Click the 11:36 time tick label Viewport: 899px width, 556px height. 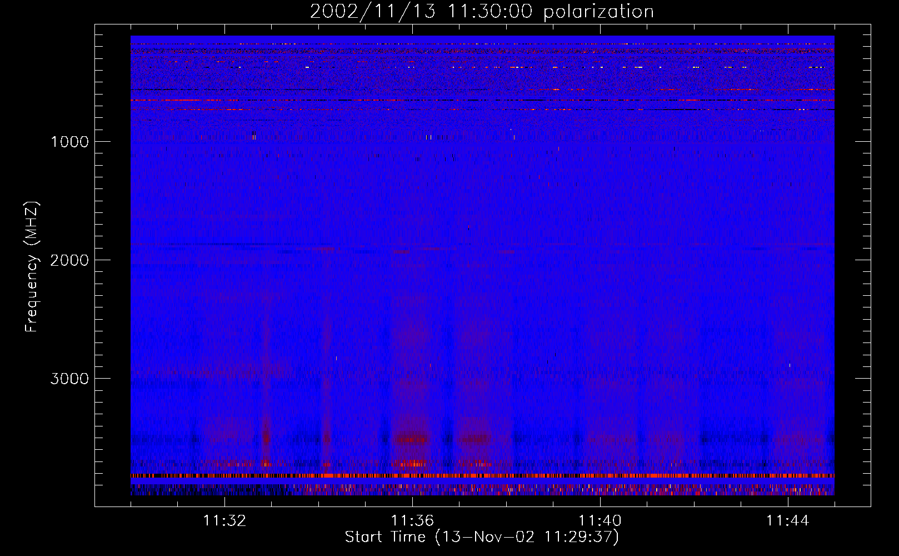[412, 520]
